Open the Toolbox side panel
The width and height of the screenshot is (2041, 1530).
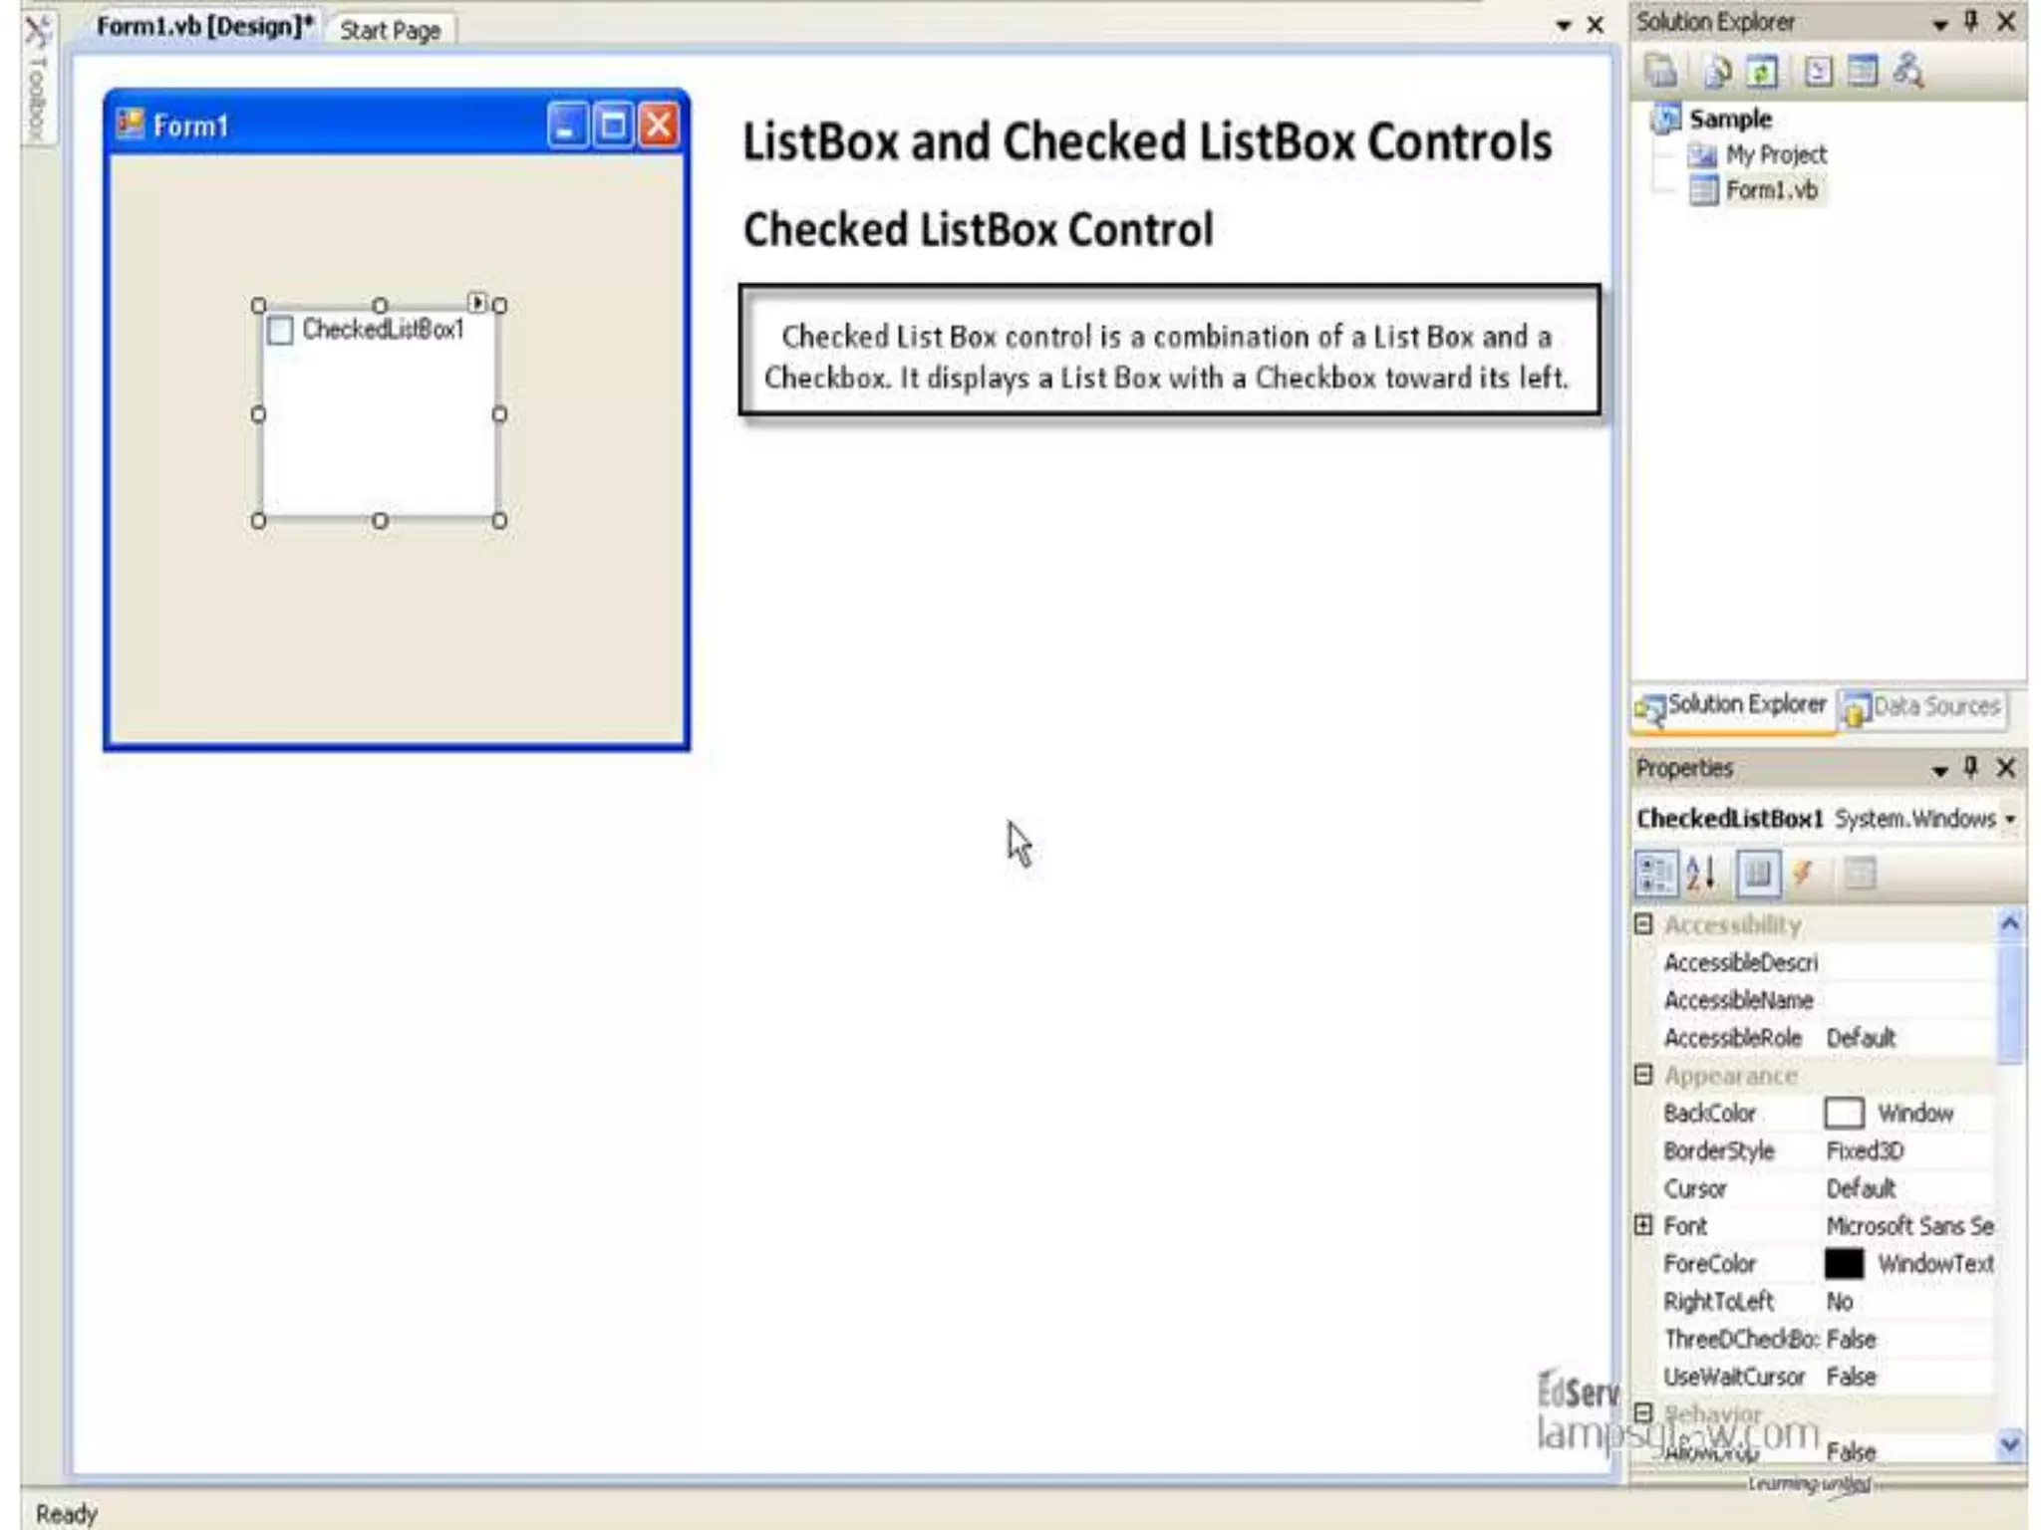point(36,80)
